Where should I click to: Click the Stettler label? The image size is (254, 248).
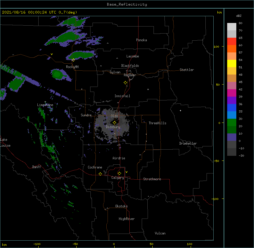coord(187,70)
